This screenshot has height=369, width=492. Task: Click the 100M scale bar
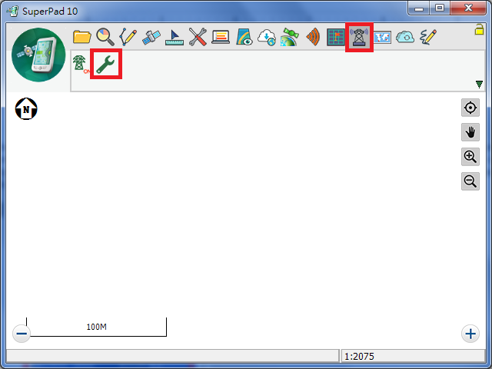point(97,327)
